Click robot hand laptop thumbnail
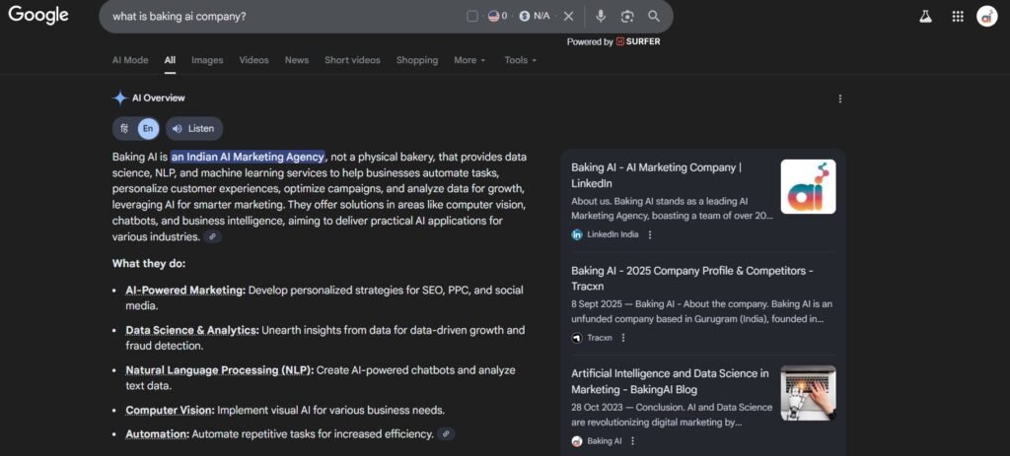 809,393
